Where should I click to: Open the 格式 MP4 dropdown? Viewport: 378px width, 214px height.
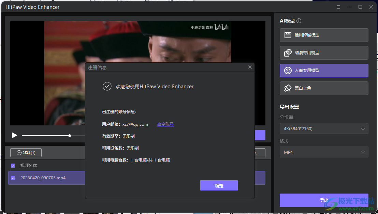click(324, 152)
